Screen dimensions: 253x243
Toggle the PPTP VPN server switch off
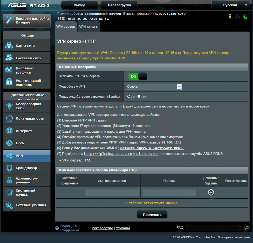click(138, 76)
